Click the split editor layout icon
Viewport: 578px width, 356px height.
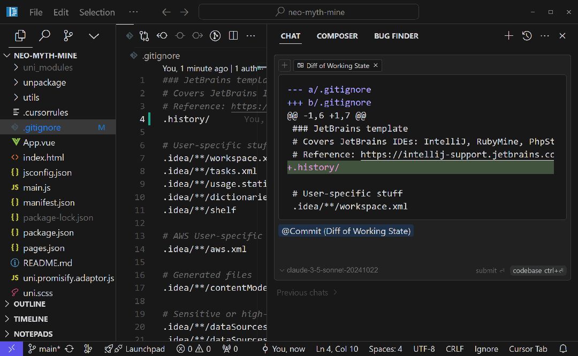(x=233, y=36)
